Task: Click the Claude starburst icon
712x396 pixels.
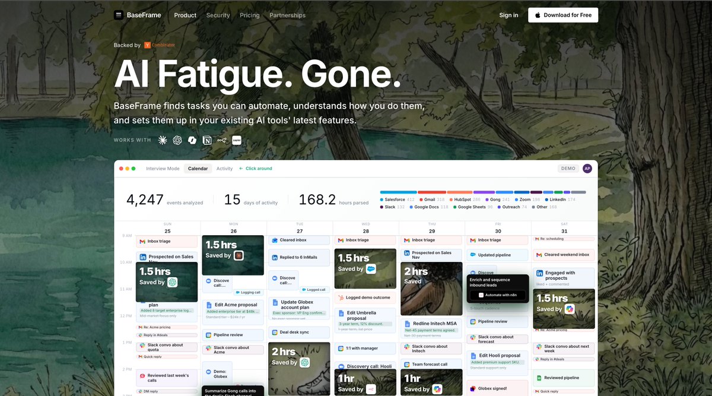Action: [163, 140]
